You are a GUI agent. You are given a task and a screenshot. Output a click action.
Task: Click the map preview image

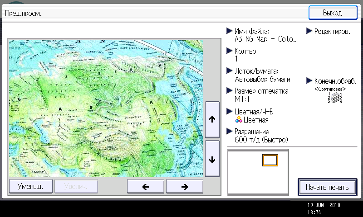click(x=106, y=108)
